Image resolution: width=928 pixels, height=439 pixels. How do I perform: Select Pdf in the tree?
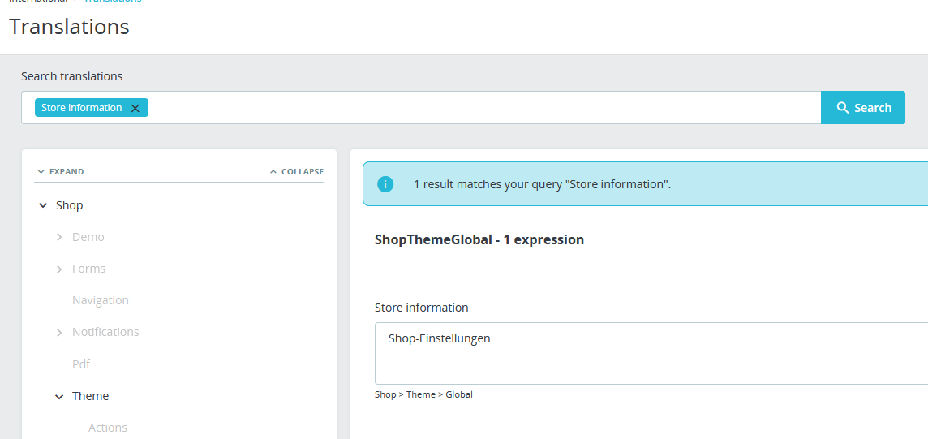tap(81, 364)
